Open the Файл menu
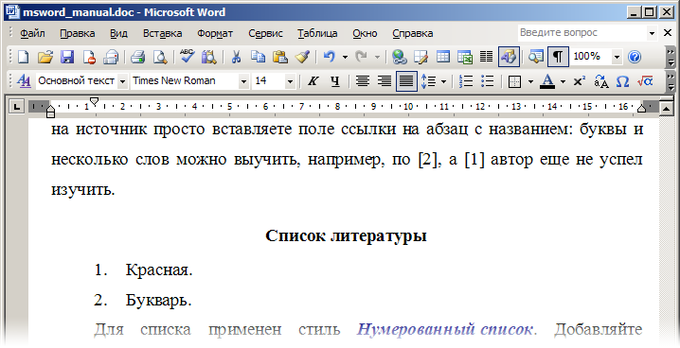680x348 pixels. tap(32, 33)
